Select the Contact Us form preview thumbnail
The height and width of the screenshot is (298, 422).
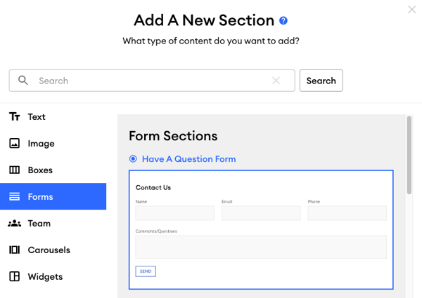[x=261, y=229]
